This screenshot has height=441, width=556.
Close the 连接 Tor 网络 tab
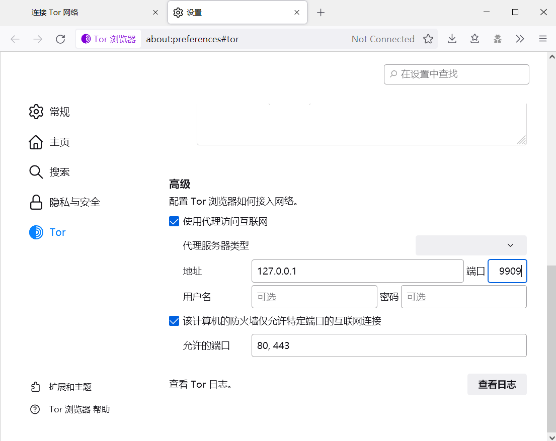[x=155, y=13]
